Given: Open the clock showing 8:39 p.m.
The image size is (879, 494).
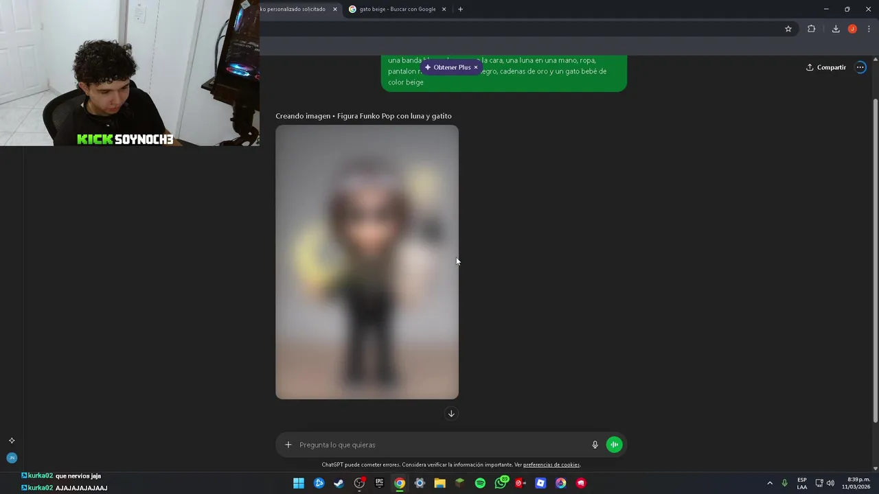Looking at the screenshot, I should pos(856,483).
